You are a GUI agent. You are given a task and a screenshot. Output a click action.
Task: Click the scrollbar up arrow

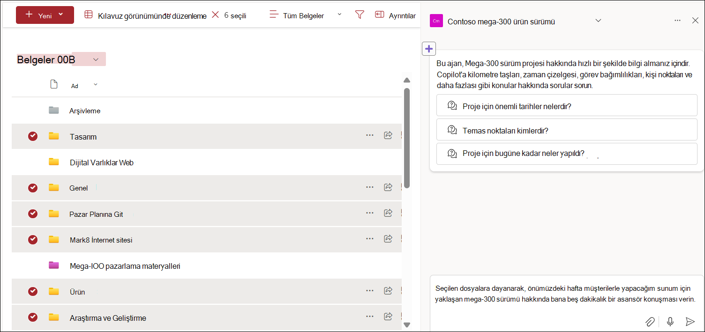[407, 80]
